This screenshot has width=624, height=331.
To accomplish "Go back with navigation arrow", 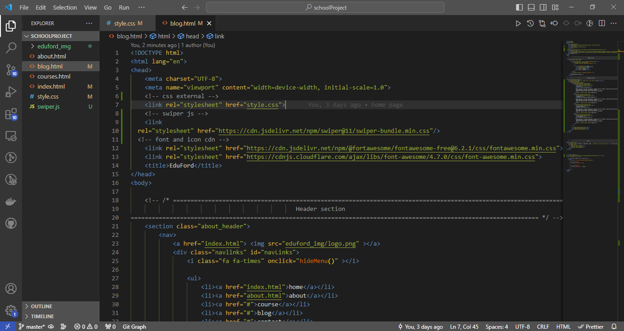I will click(185, 7).
